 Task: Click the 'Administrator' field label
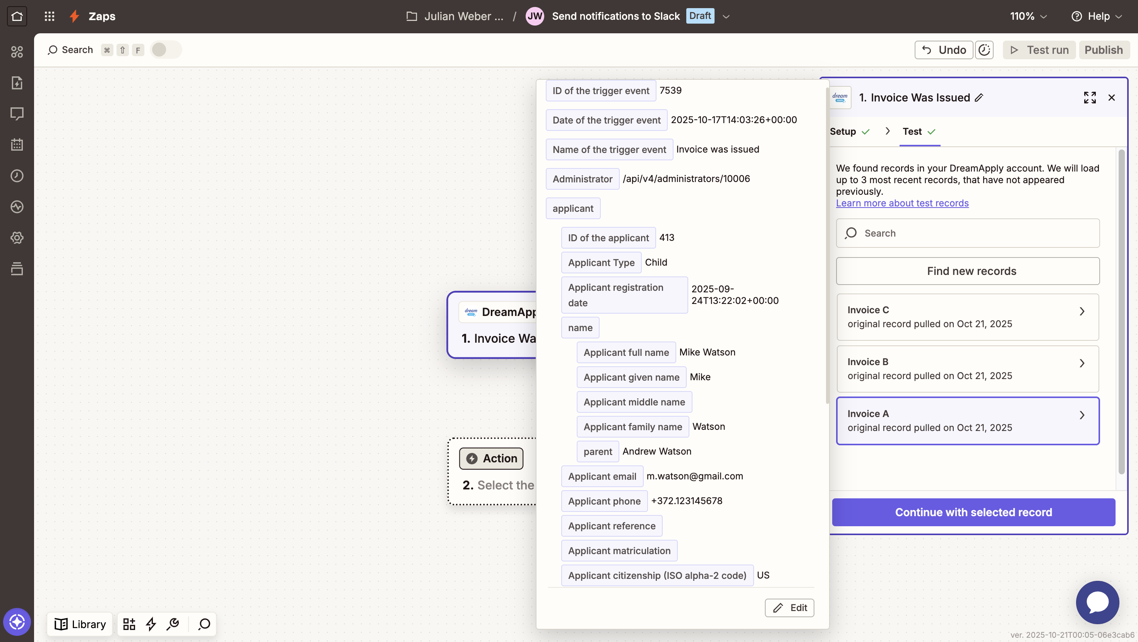click(x=582, y=179)
